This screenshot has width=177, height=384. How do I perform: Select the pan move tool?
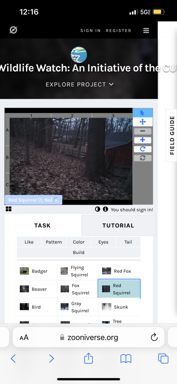click(143, 122)
